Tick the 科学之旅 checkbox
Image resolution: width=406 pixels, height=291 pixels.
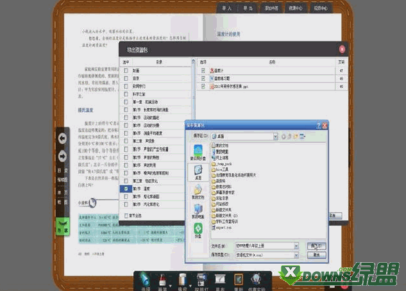(x=126, y=94)
